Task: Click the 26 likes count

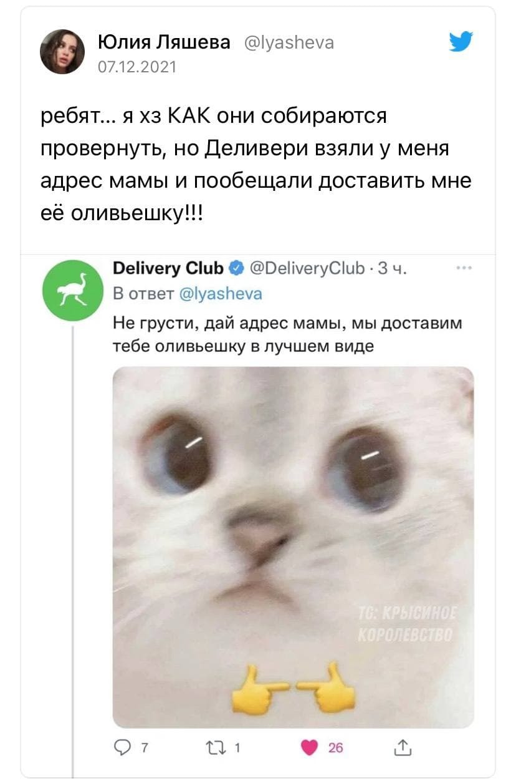Action: coord(335,748)
